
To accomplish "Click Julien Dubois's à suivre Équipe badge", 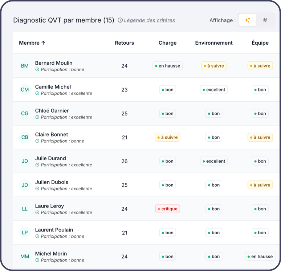I will [x=260, y=185].
